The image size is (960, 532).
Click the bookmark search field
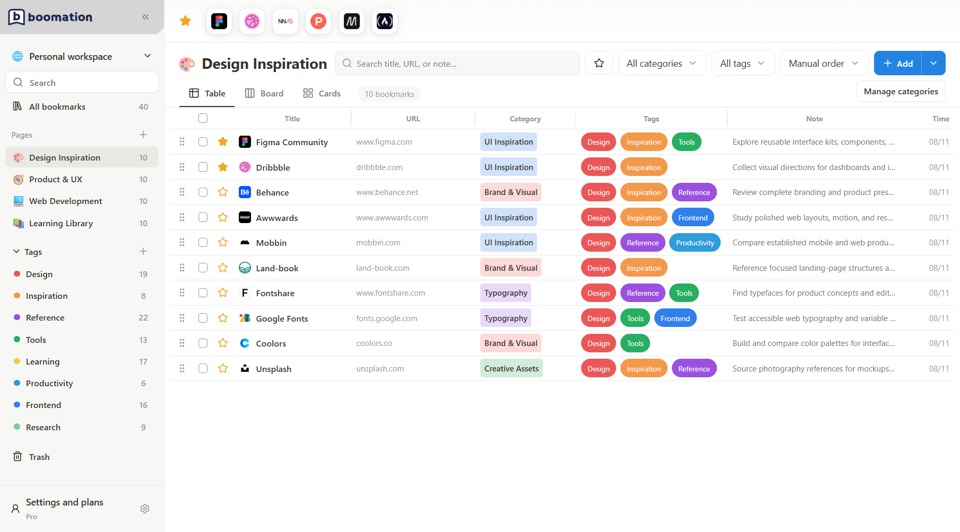[457, 63]
